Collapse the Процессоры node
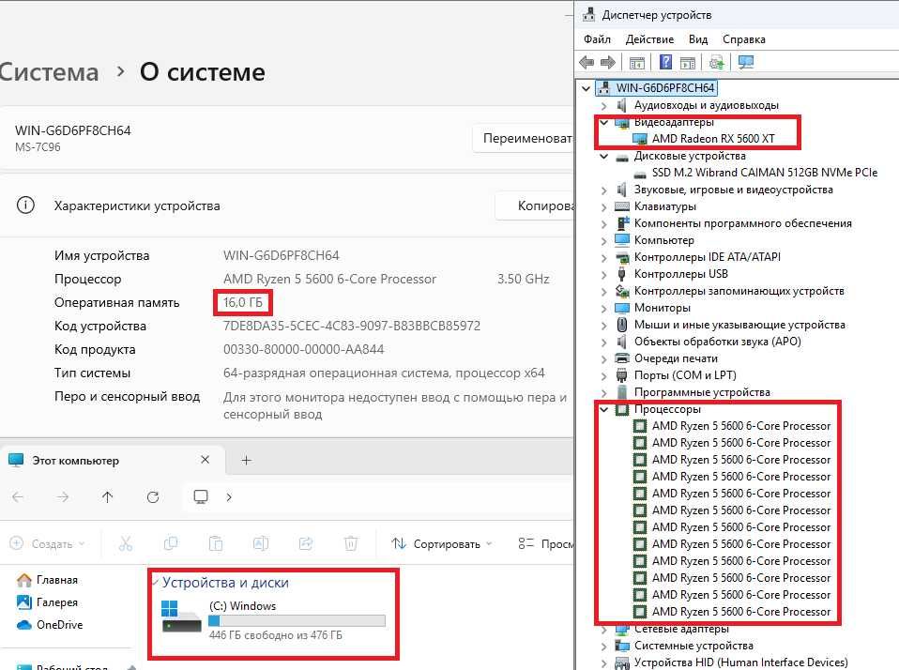Viewport: 899px width, 670px height. (603, 410)
